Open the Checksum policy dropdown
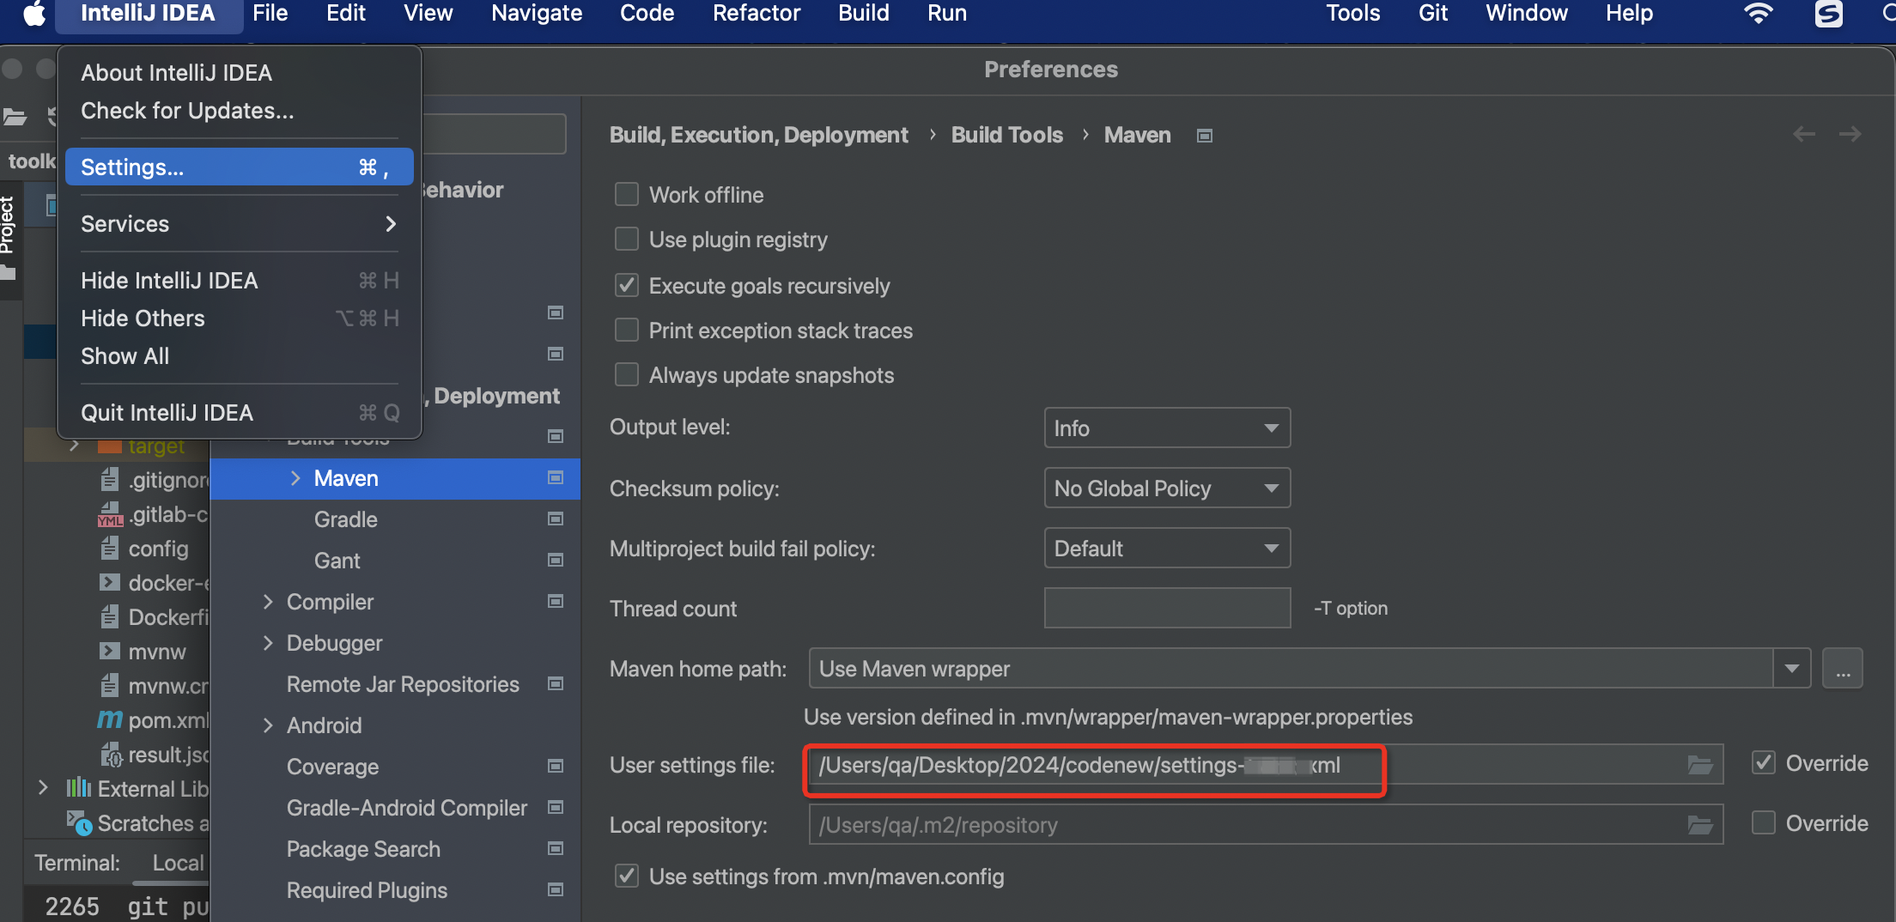The width and height of the screenshot is (1896, 922). (x=1167, y=488)
